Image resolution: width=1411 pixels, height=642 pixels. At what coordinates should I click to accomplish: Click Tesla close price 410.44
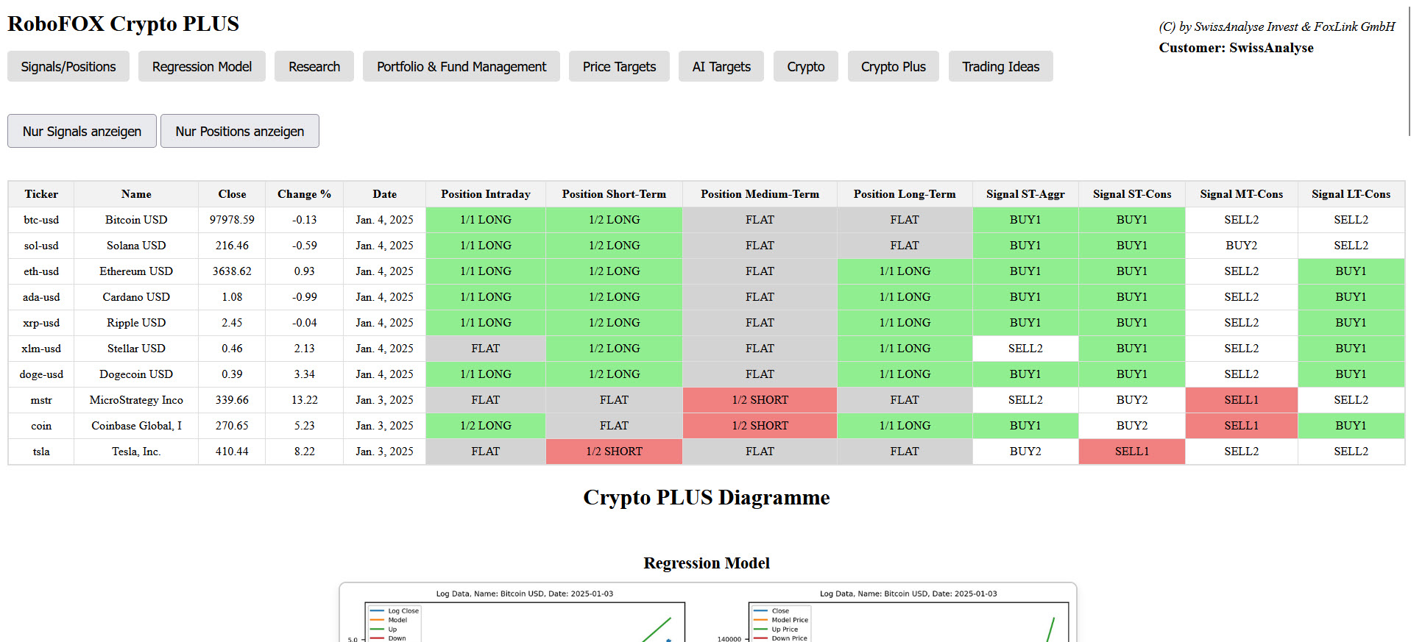click(232, 452)
